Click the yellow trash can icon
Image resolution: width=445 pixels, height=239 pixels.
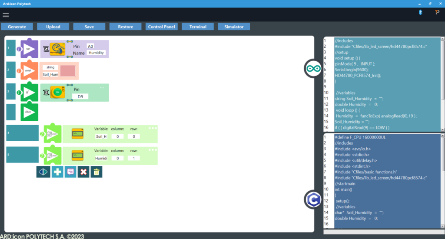click(96, 172)
